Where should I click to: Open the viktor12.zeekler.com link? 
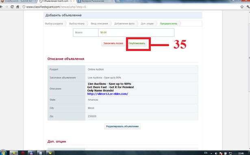point(108,94)
